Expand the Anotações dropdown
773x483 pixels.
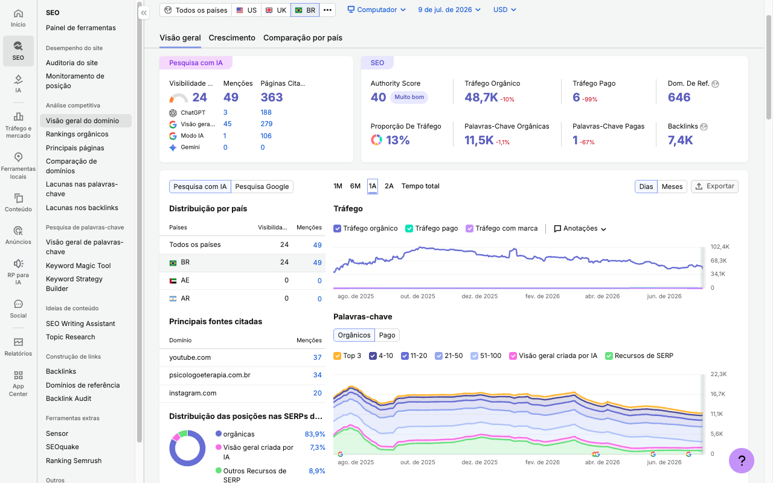(x=580, y=229)
